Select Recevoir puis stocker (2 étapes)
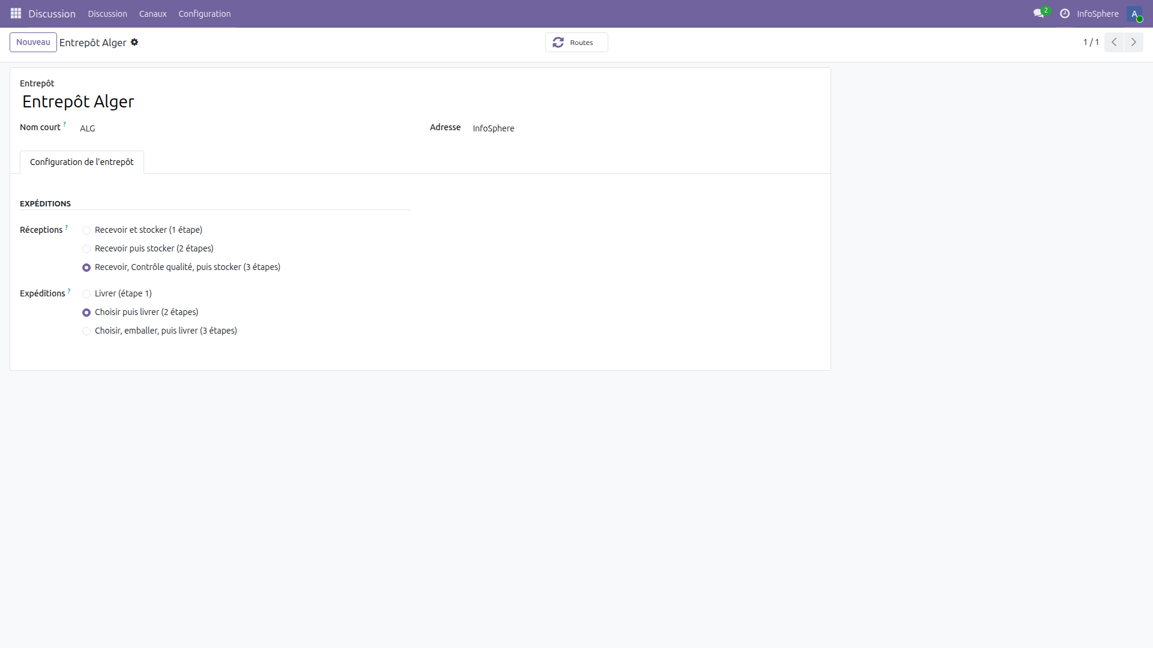1153x648 pixels. pyautogui.click(x=86, y=249)
